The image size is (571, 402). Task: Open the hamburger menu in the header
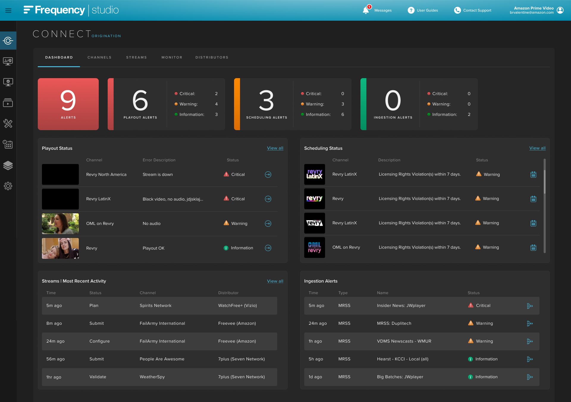pyautogui.click(x=8, y=10)
